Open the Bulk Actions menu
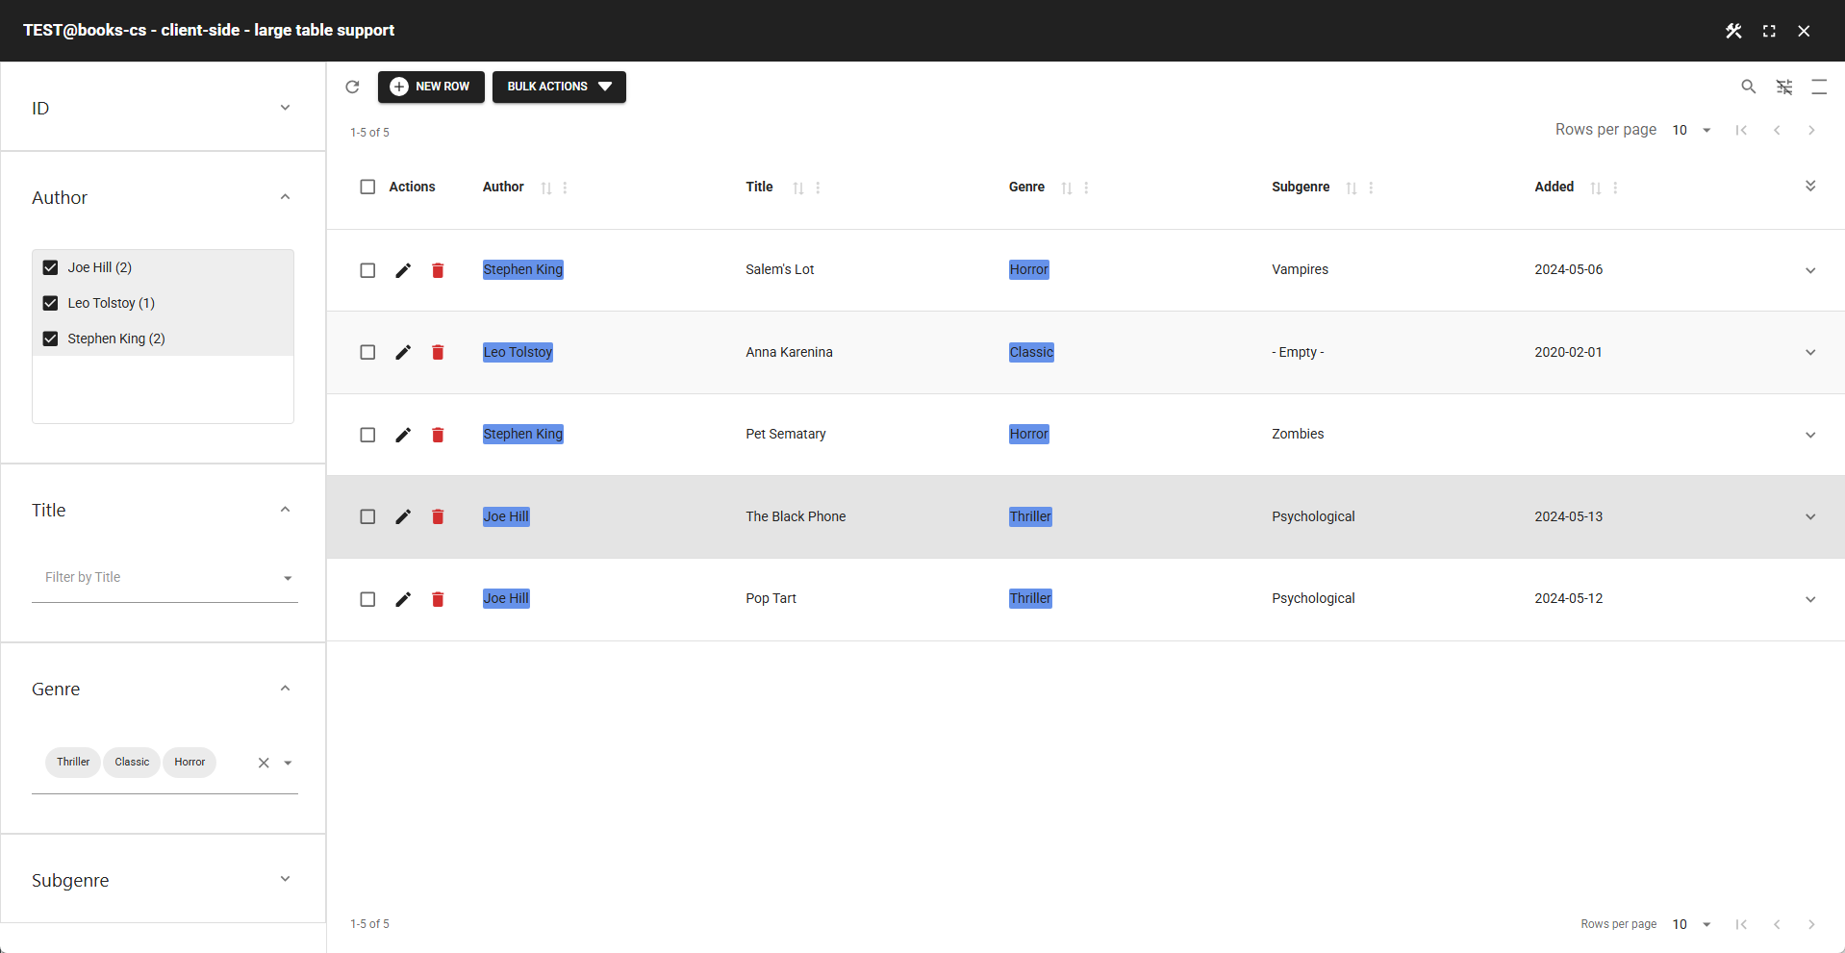 click(559, 87)
